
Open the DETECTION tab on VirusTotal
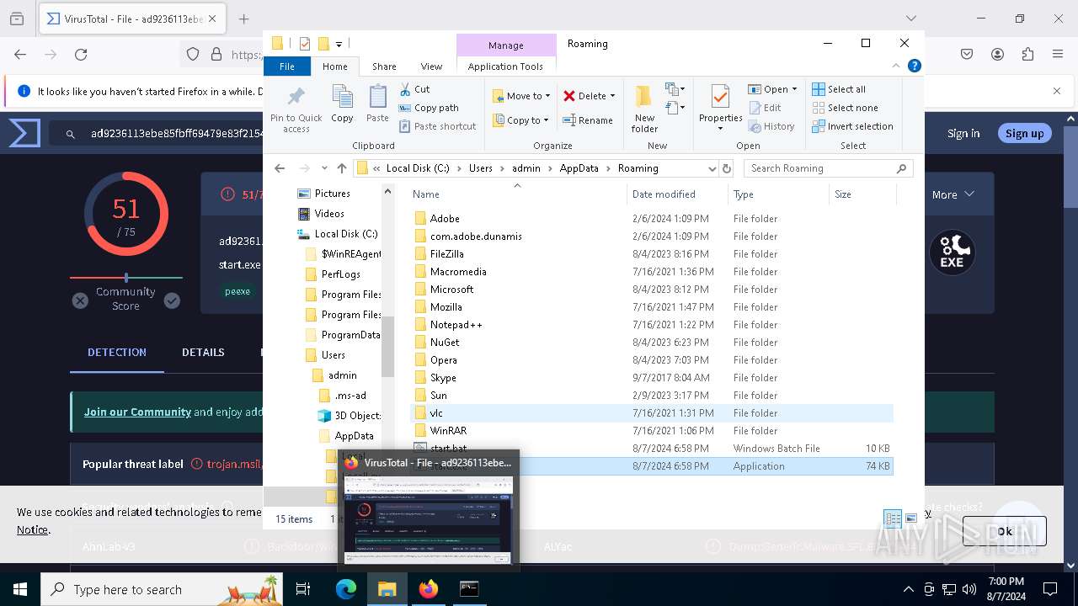pos(117,353)
